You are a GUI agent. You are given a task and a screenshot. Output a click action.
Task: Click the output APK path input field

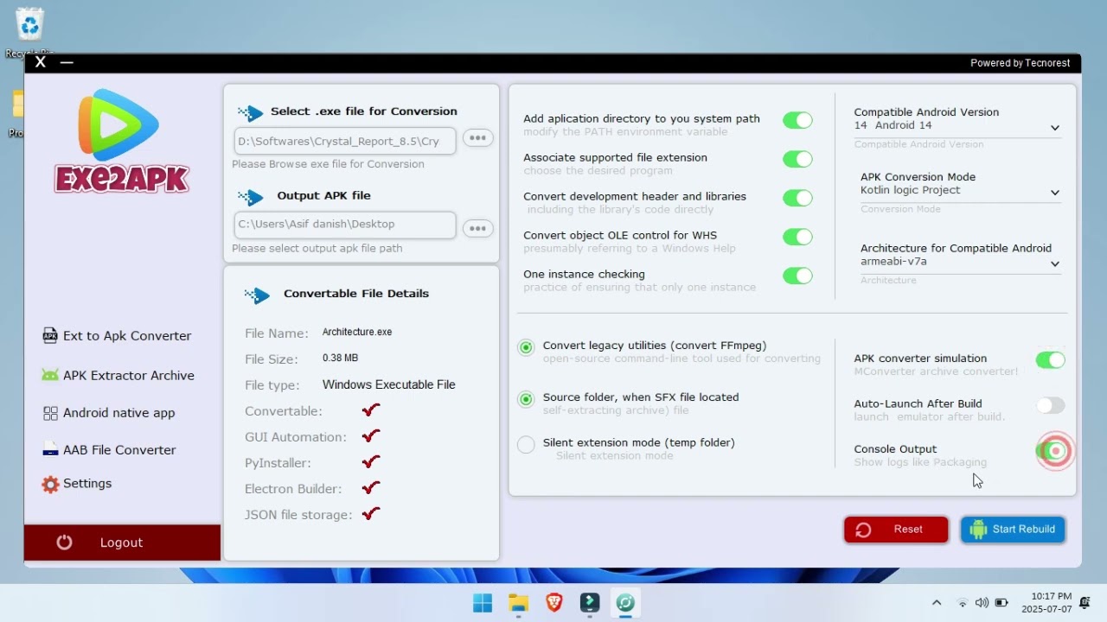345,224
